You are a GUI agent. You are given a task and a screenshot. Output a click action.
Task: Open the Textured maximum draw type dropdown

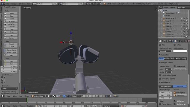click(165, 51)
